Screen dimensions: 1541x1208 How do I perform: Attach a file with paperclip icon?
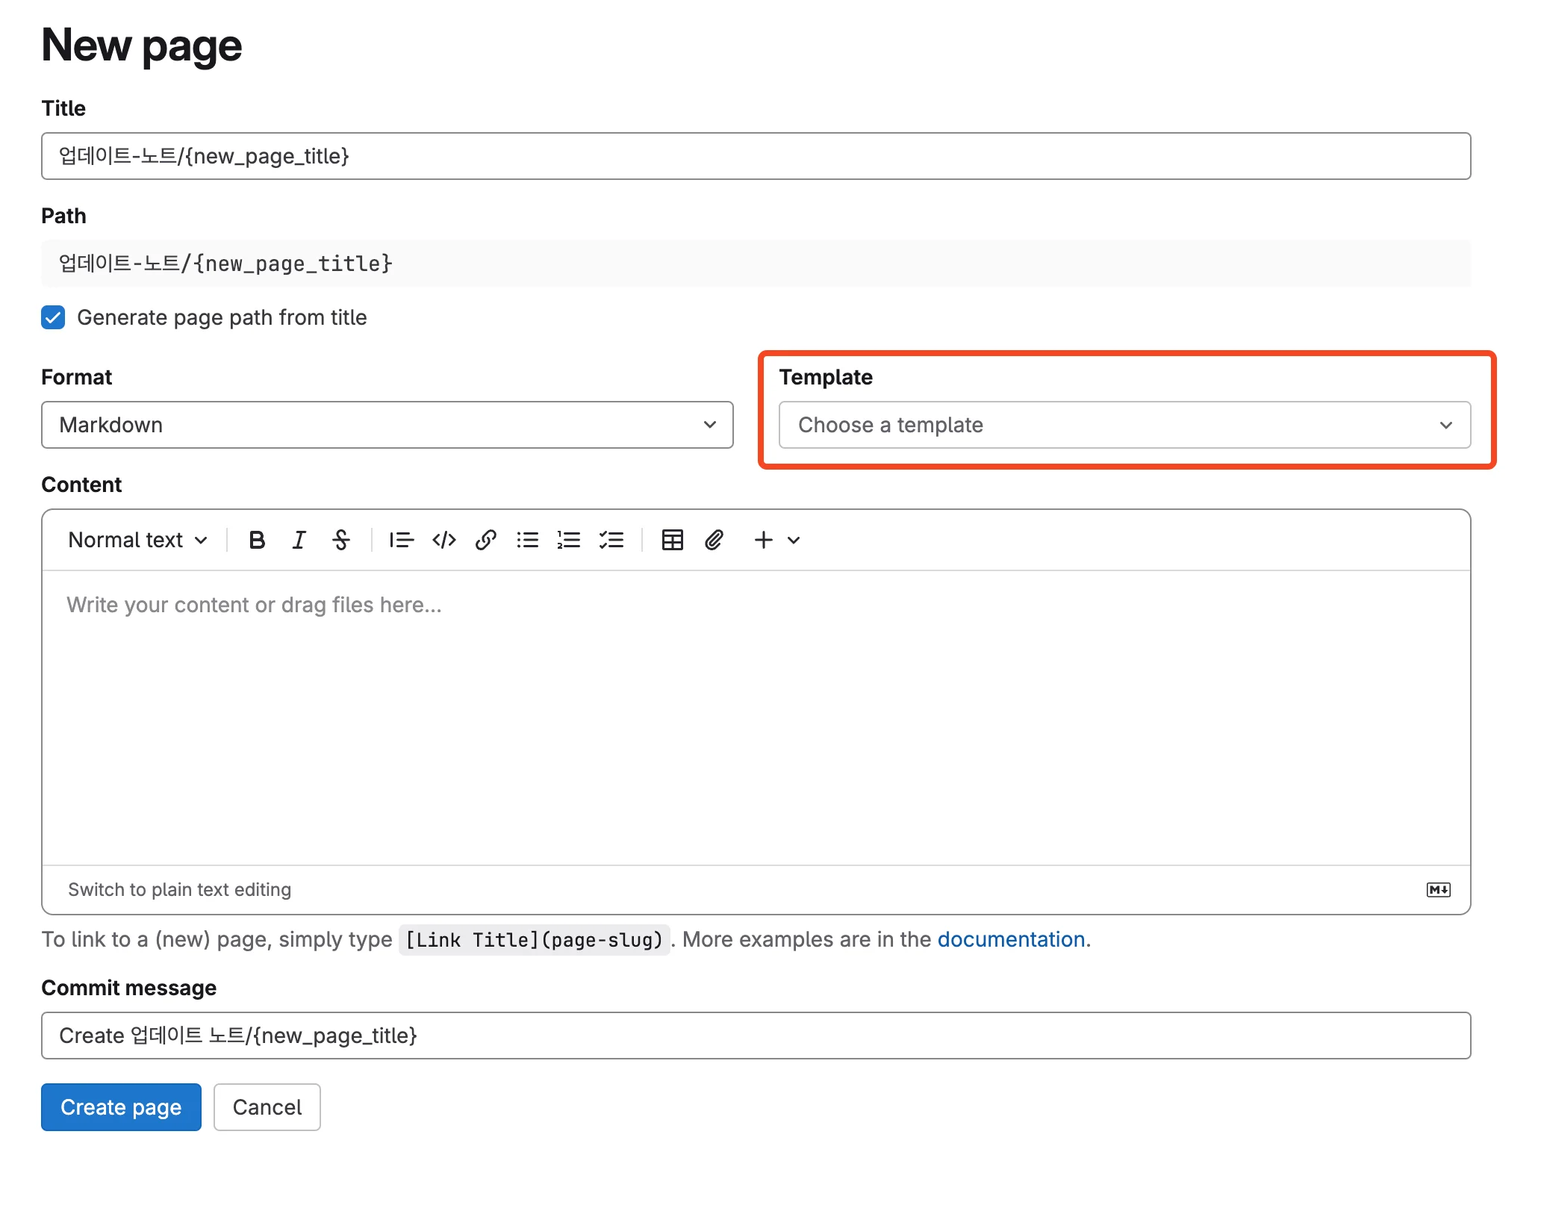pos(714,540)
